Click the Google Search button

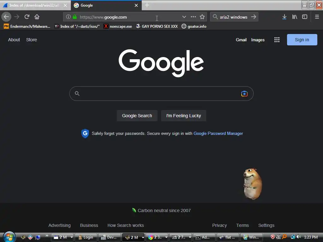point(137,116)
